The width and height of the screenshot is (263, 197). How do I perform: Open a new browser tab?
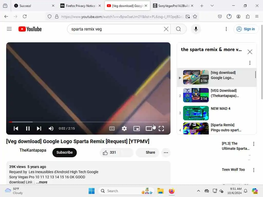[x=202, y=6]
